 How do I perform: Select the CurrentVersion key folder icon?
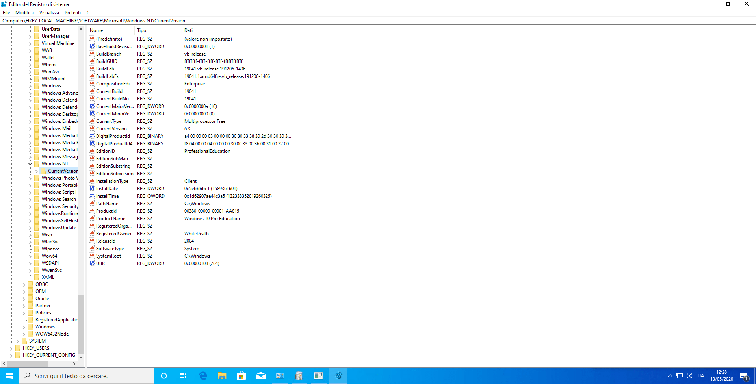click(43, 171)
